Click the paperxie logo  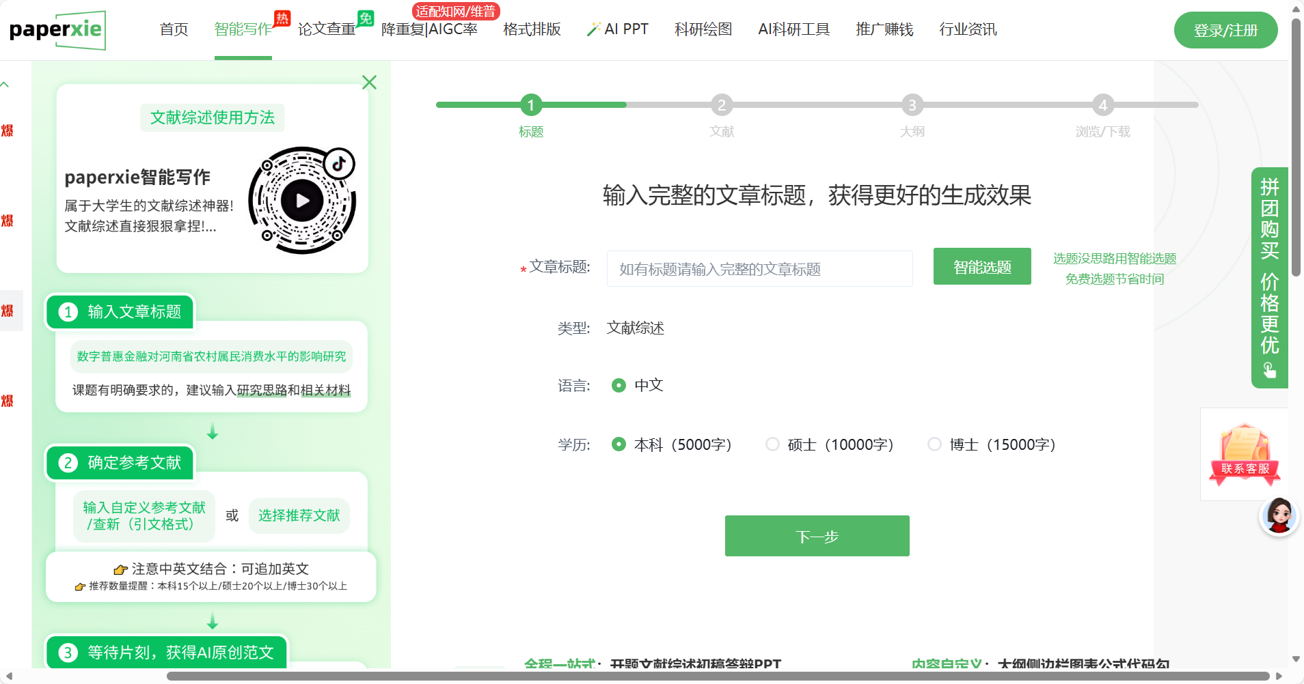point(58,30)
